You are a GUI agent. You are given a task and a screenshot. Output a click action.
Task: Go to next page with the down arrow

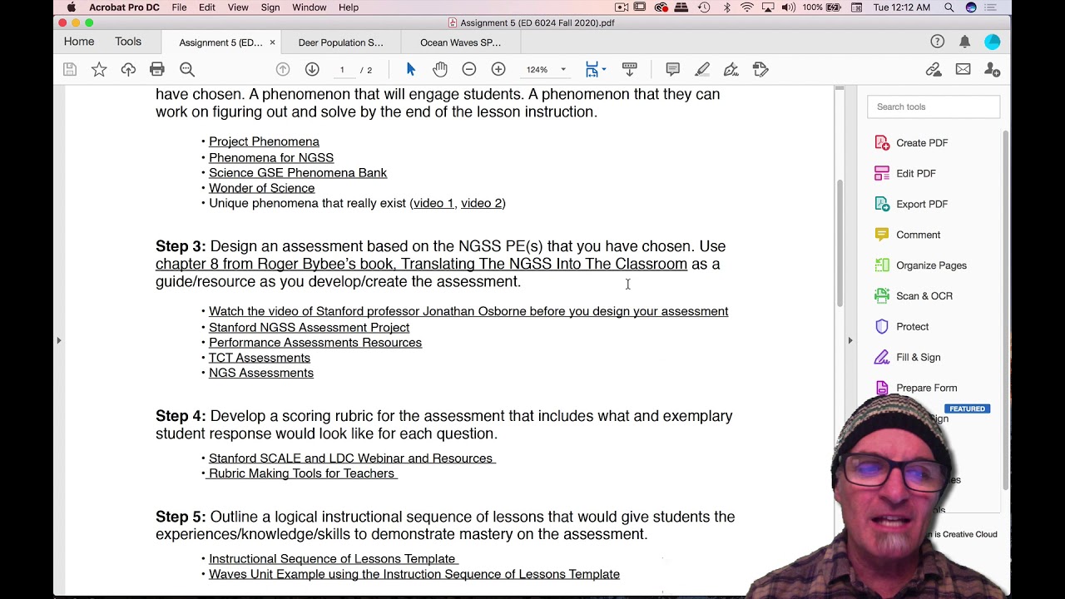[312, 70]
